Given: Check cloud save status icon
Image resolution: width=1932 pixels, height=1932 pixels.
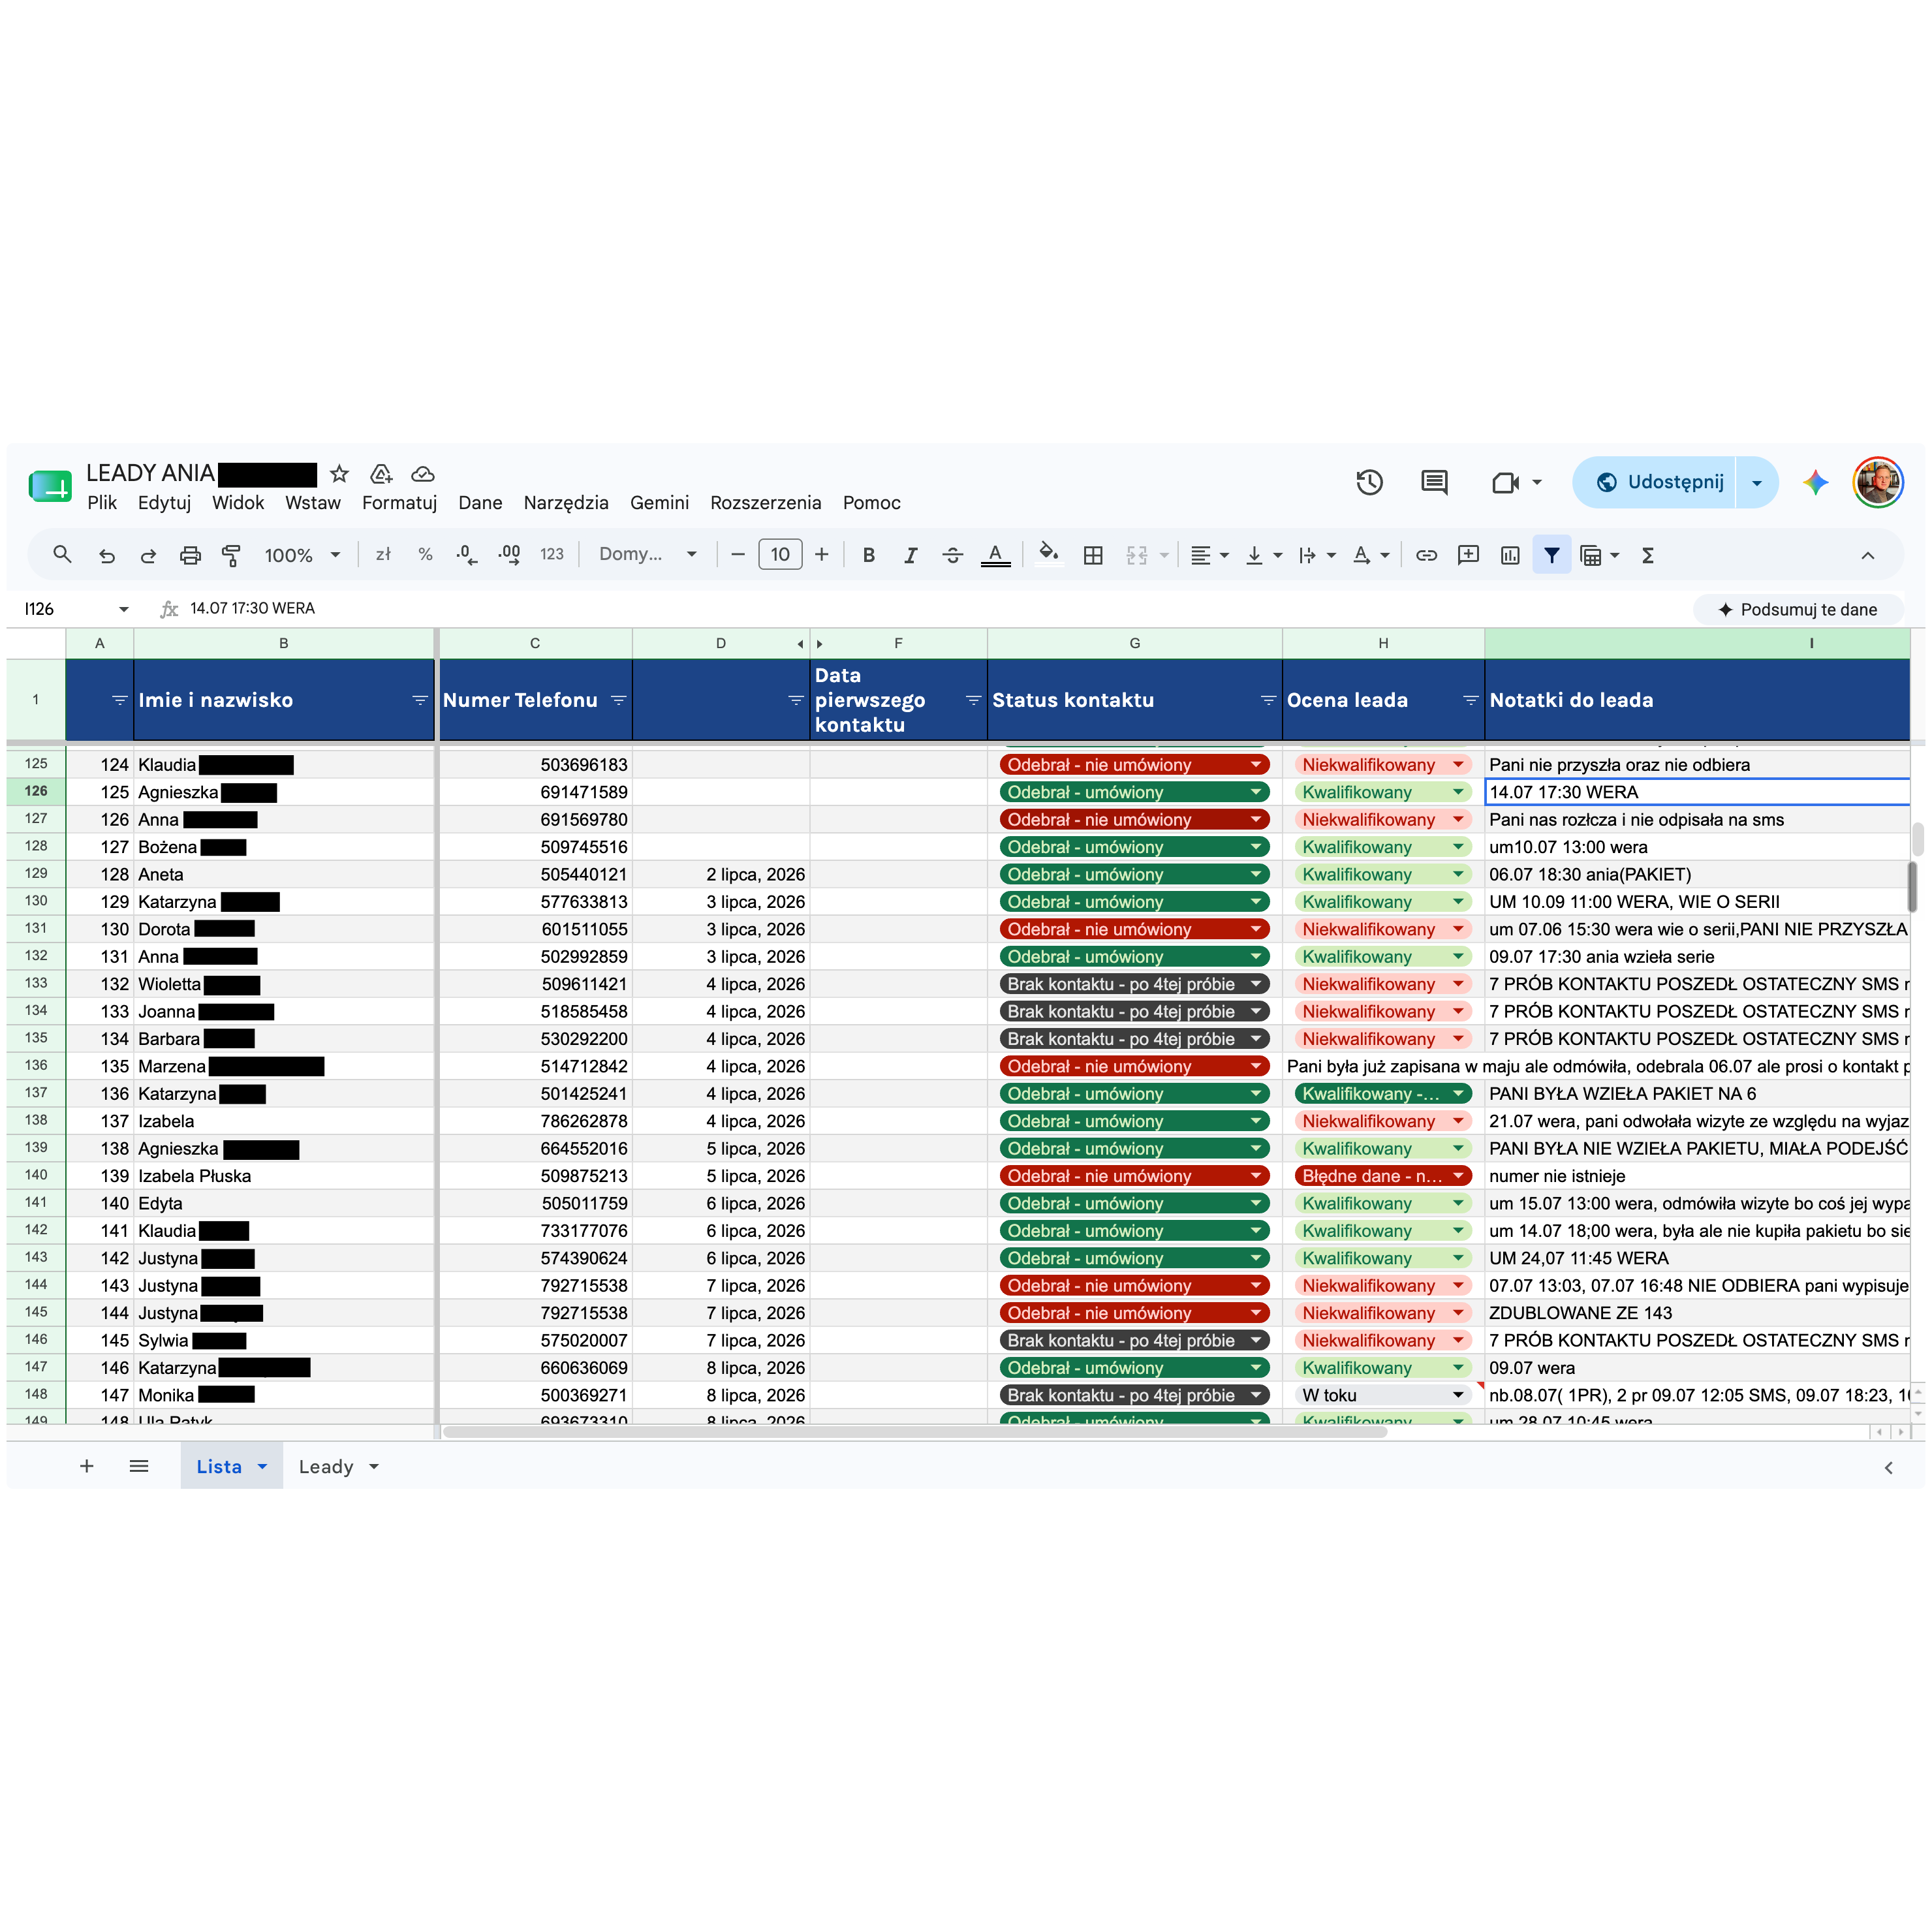Looking at the screenshot, I should click(x=423, y=474).
